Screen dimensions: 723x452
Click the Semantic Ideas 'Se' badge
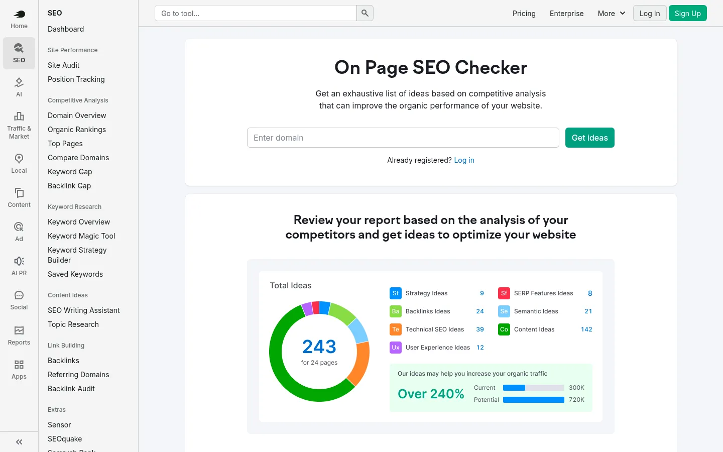tap(504, 311)
